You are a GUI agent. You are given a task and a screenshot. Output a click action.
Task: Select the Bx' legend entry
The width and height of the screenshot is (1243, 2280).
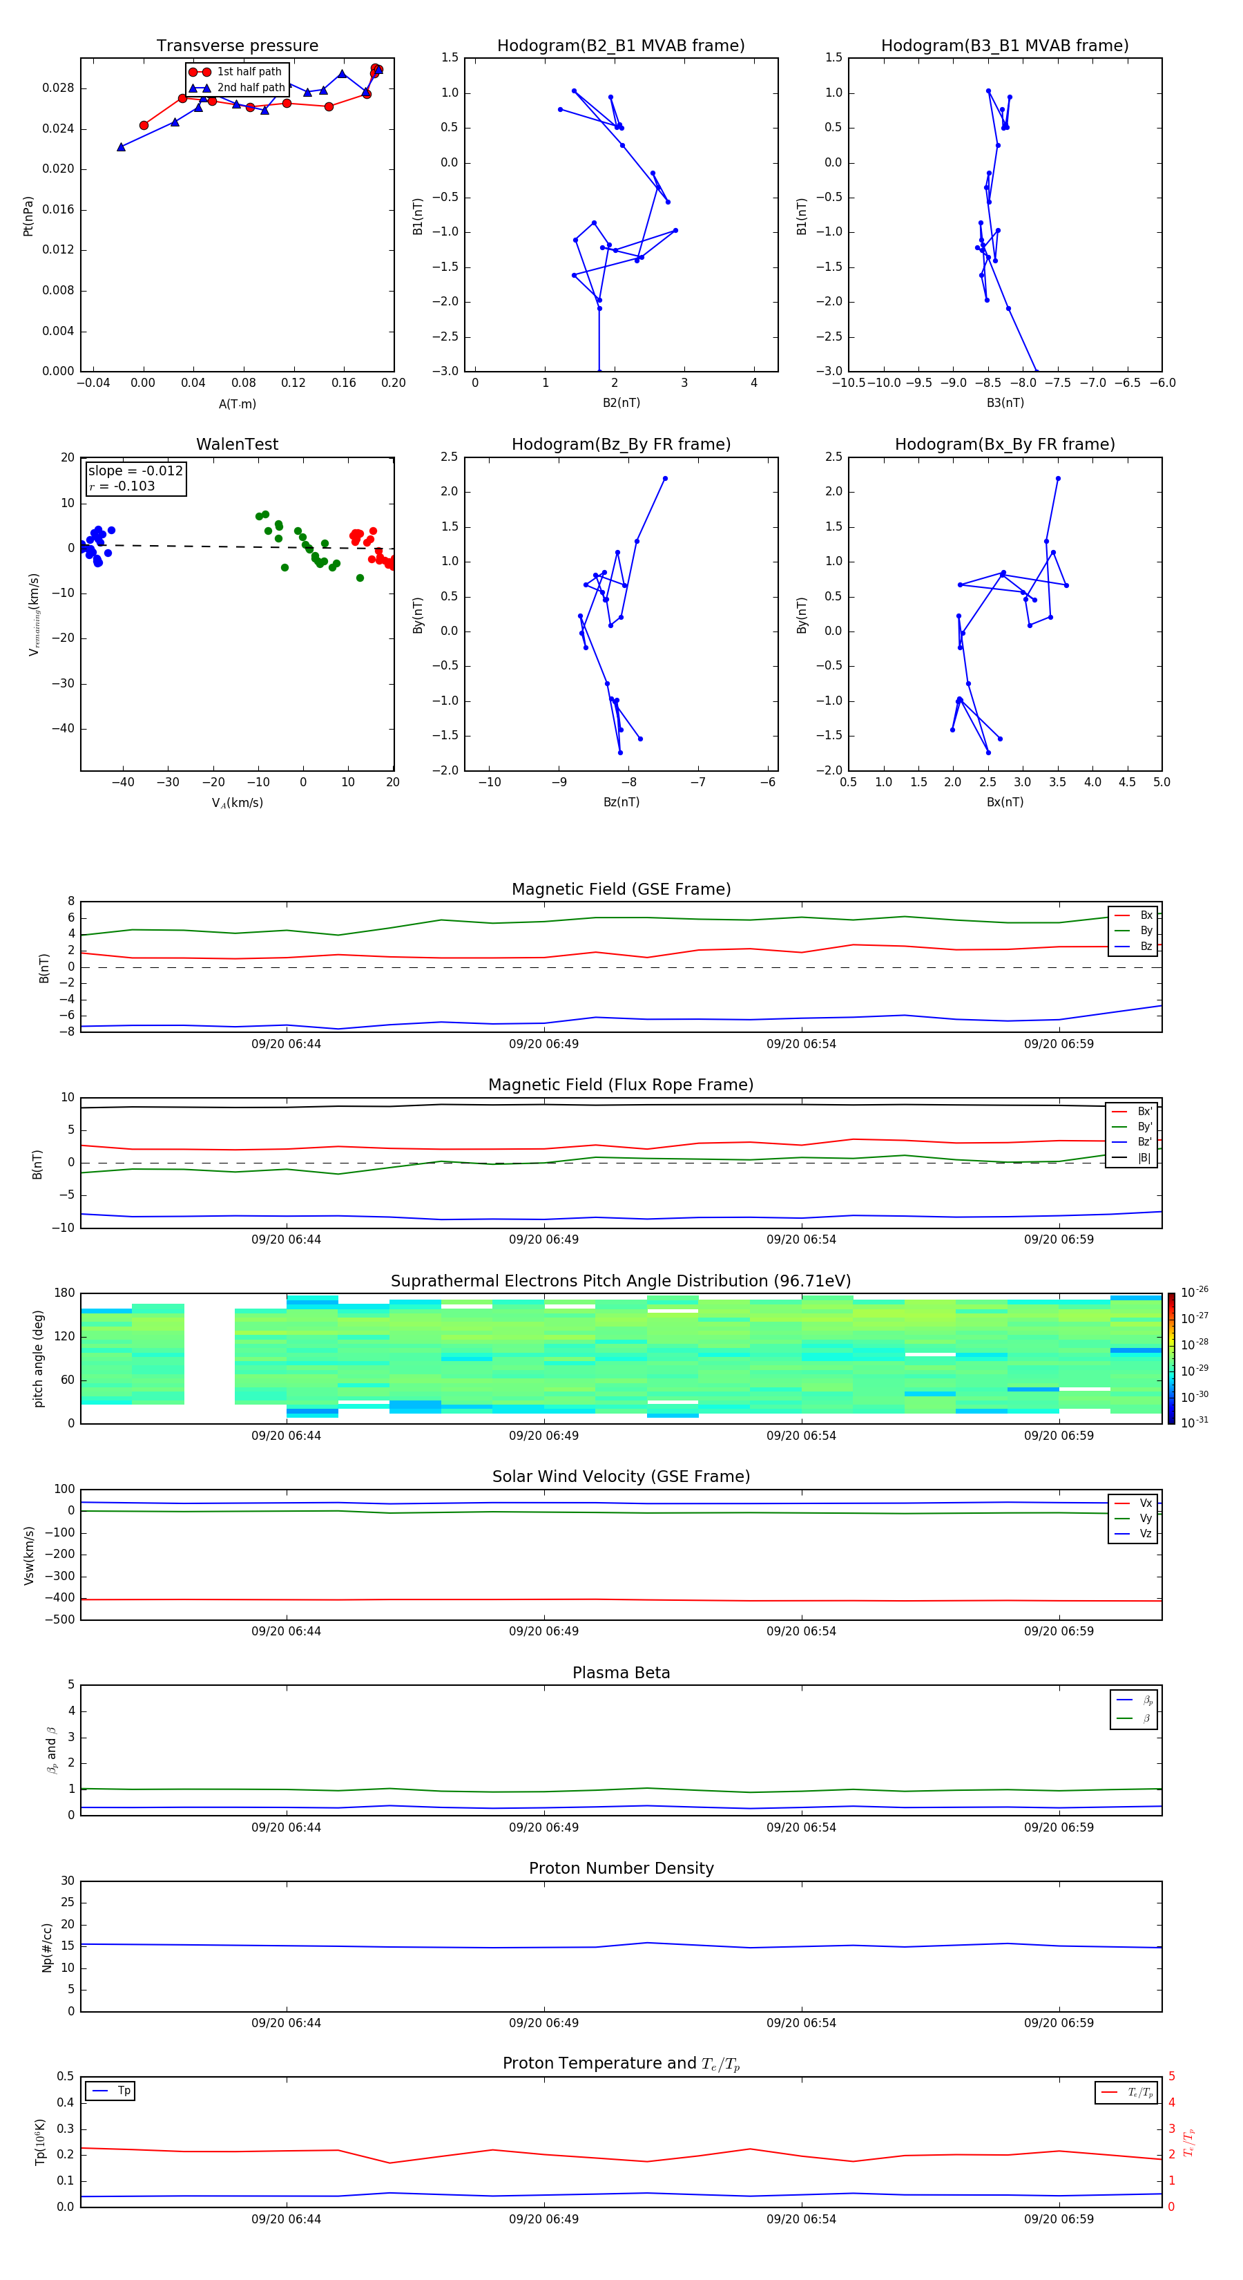1133,1112
